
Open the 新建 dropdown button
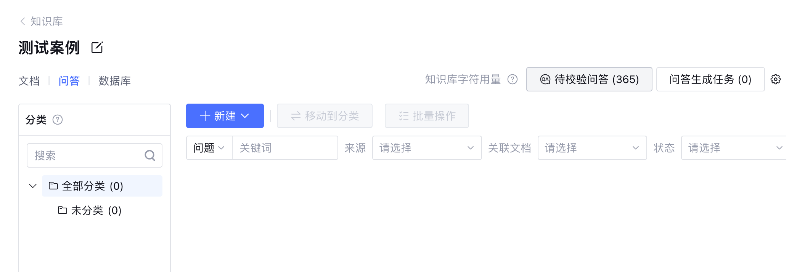coord(225,116)
